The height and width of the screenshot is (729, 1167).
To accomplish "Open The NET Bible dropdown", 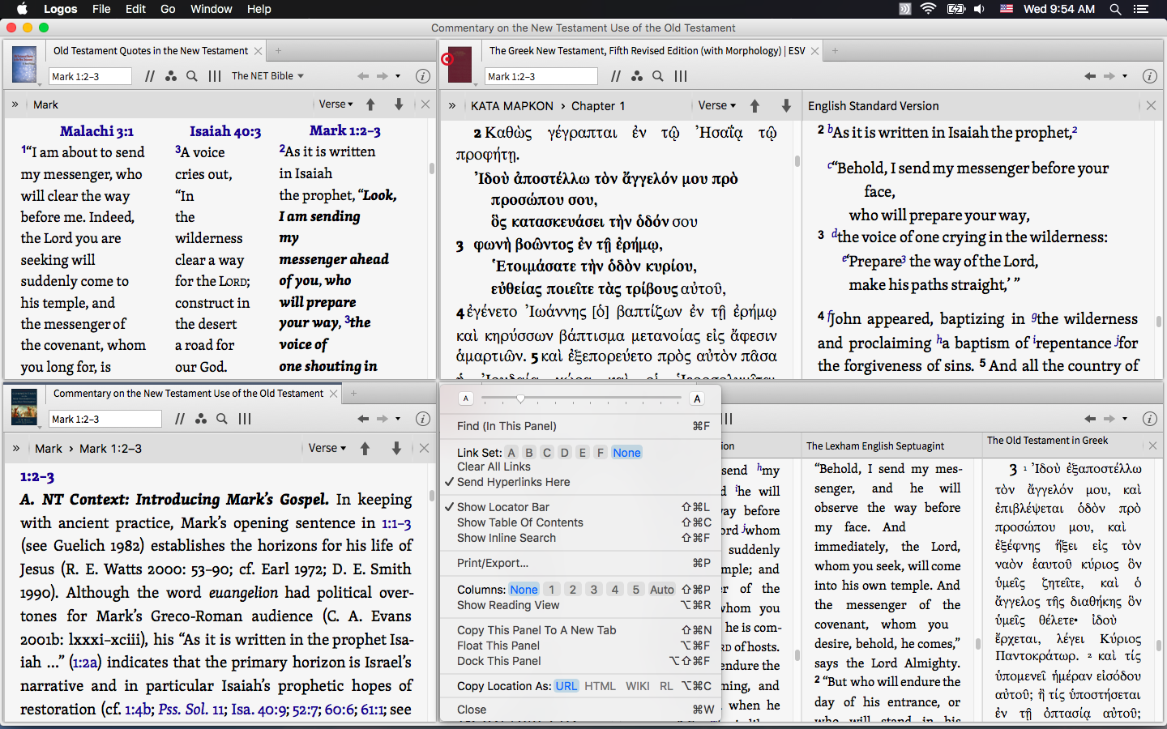I will click(x=267, y=76).
